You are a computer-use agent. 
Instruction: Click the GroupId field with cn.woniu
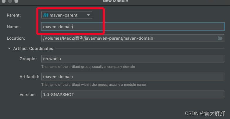[x=133, y=59]
